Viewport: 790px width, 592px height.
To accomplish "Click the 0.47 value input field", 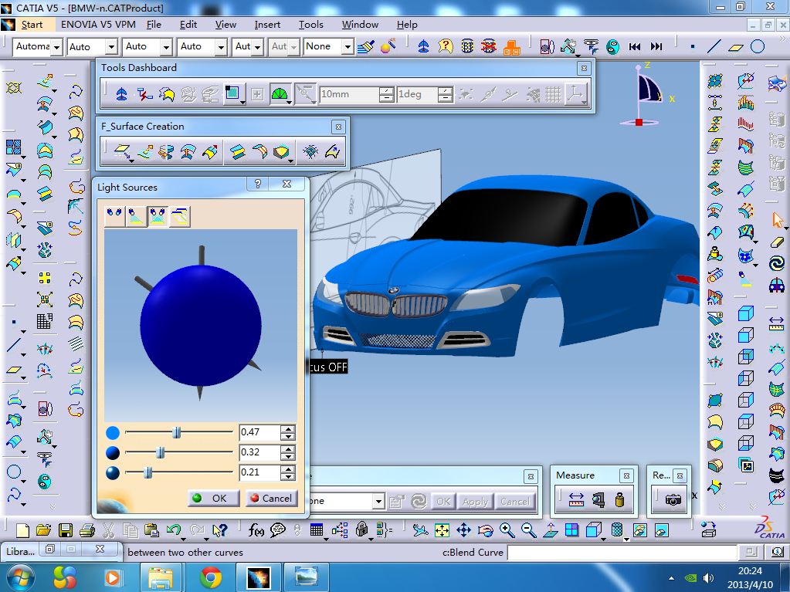I will point(260,432).
